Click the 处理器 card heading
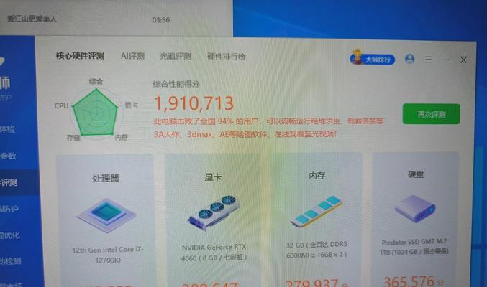 pyautogui.click(x=106, y=178)
